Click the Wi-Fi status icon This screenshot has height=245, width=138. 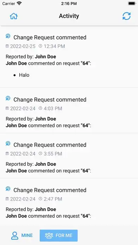19,3
